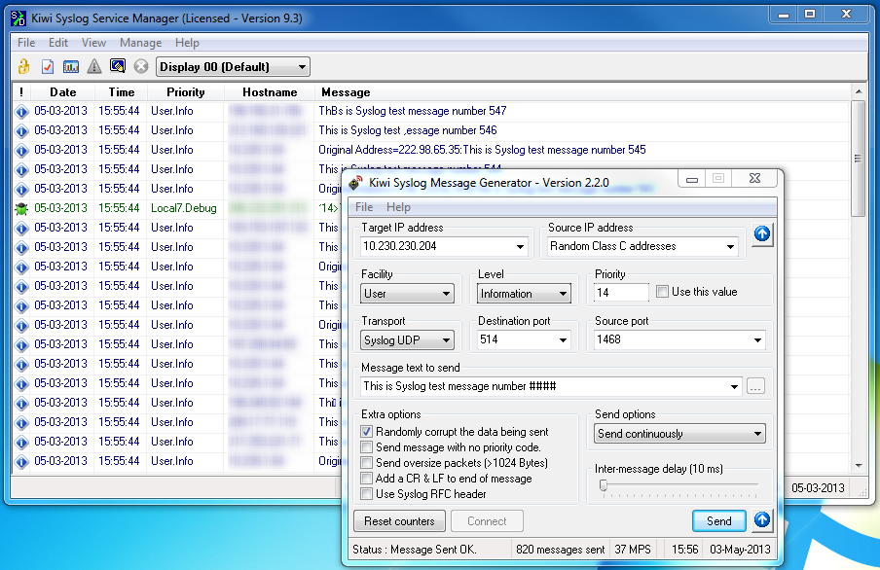The image size is (880, 570).
Task: Clear the display with the gray X icon
Action: [x=141, y=66]
